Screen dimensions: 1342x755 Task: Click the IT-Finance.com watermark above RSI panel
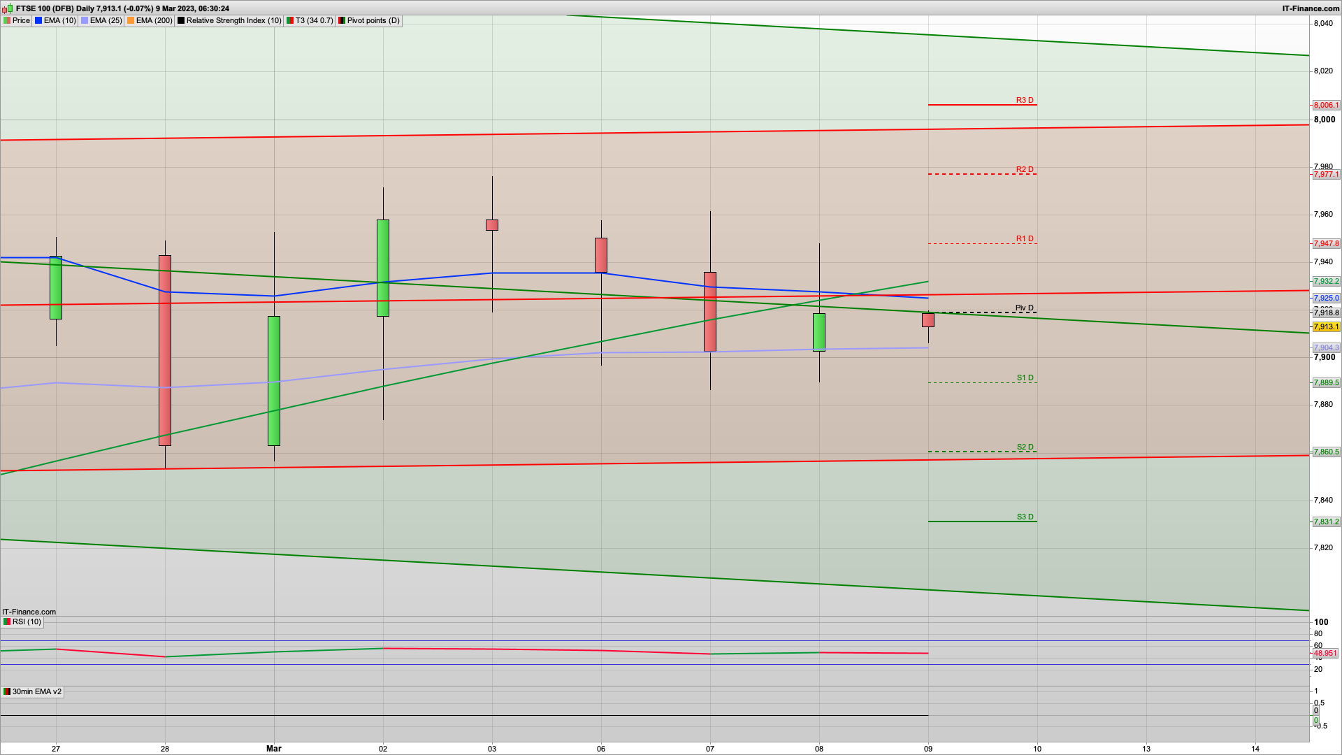[29, 612]
